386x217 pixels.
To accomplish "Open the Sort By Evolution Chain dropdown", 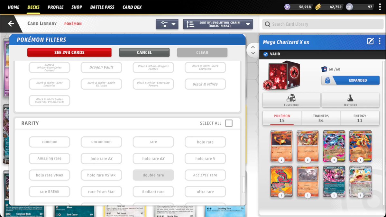I will pyautogui.click(x=218, y=24).
